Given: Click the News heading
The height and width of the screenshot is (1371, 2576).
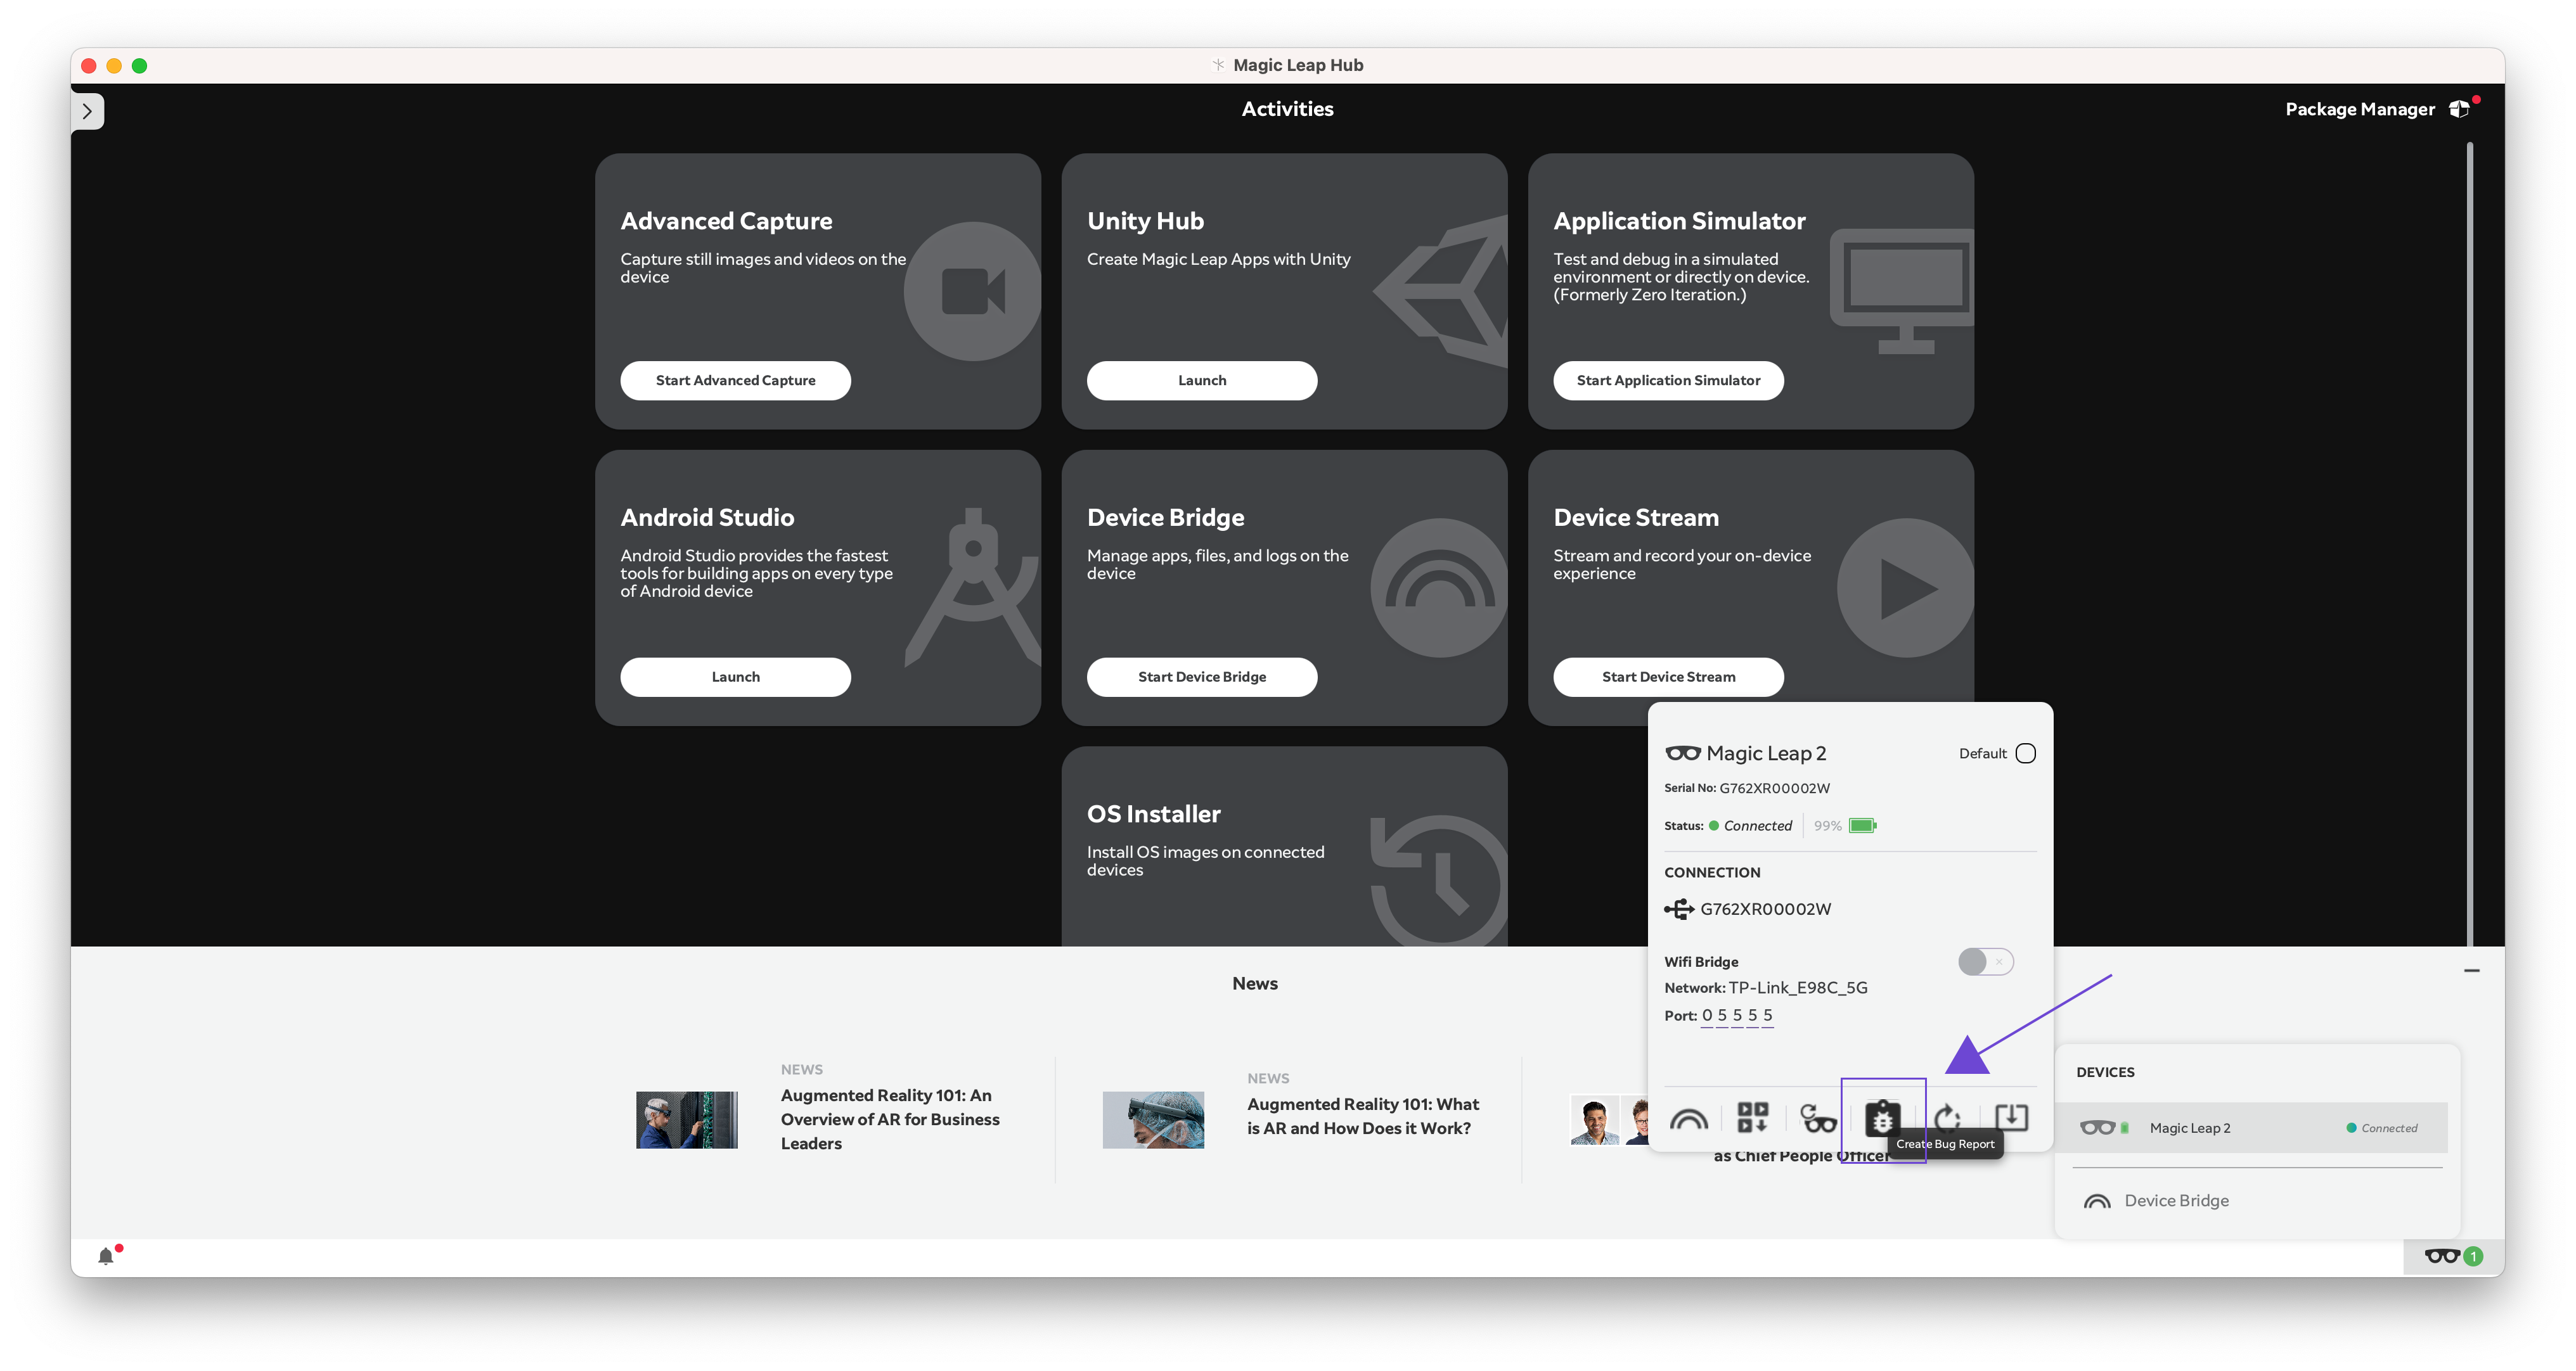Looking at the screenshot, I should point(1255,983).
